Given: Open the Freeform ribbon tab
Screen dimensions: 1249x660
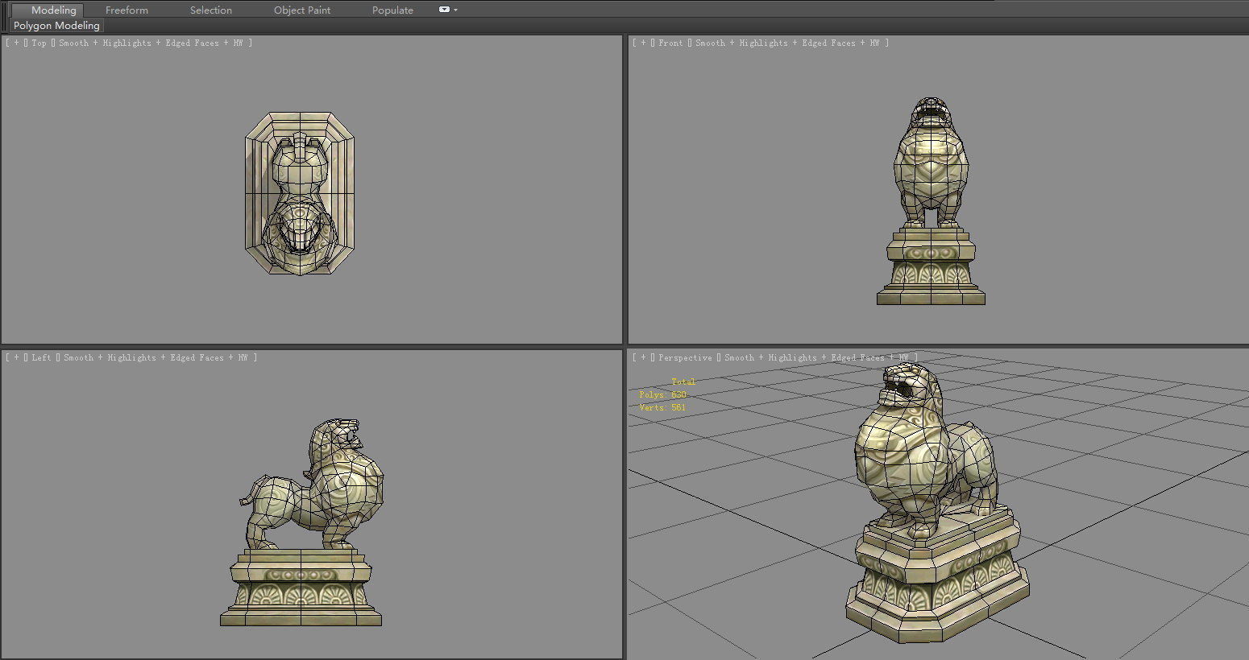Looking at the screenshot, I should 127,10.
